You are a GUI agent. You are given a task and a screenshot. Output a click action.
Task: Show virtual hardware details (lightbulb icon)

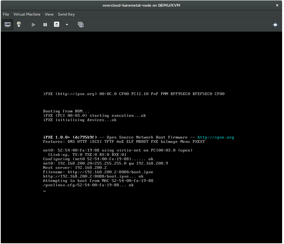pyautogui.click(x=19, y=25)
